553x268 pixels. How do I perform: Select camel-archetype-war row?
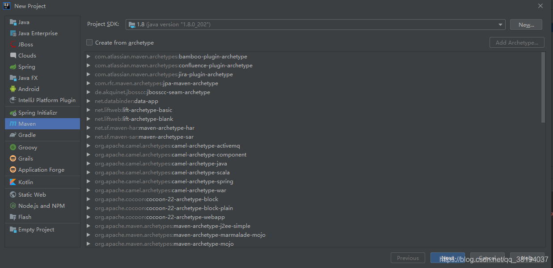pyautogui.click(x=313, y=190)
